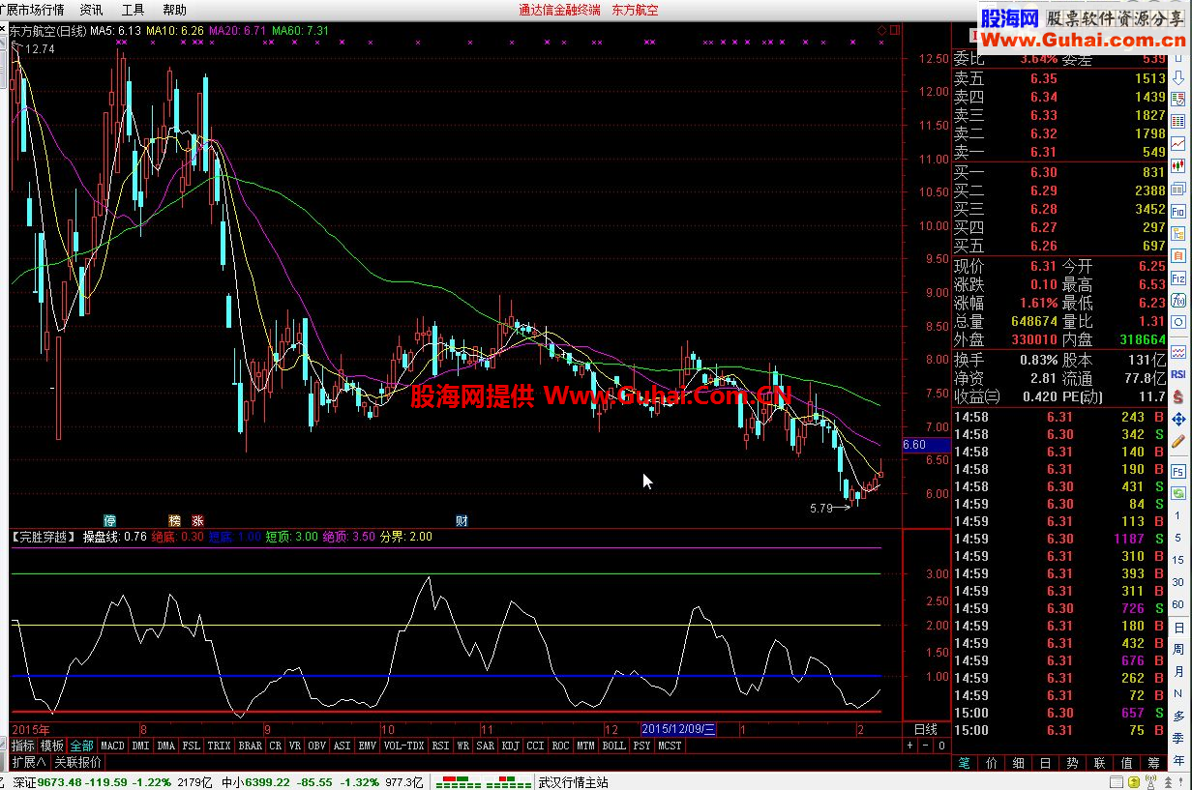The width and height of the screenshot is (1192, 790).
Task: Select the 势 tab below tick list
Action: point(1072,763)
